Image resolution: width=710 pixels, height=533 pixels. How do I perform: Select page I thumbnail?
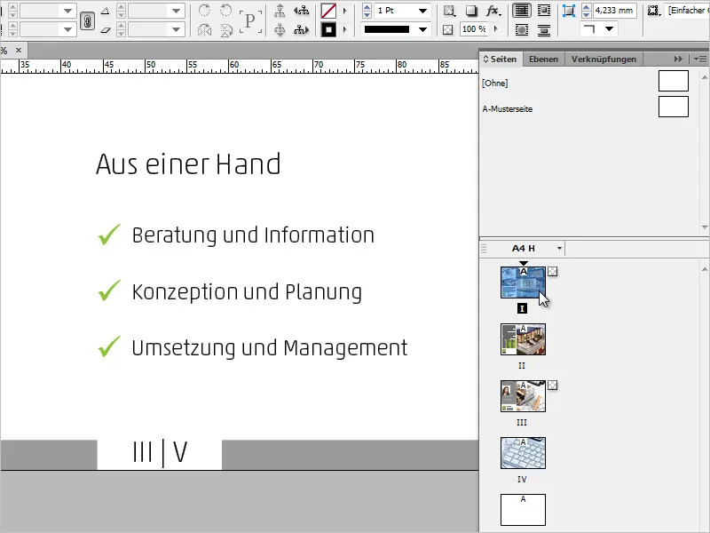(x=523, y=282)
